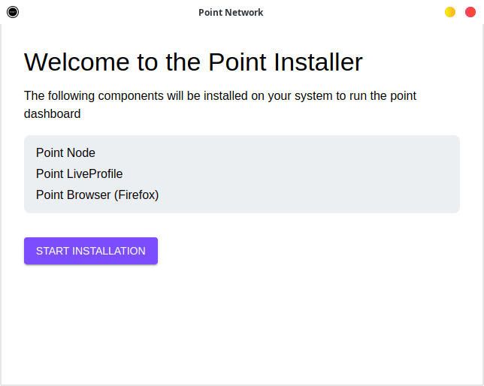Click the "Welcome to the Point Installer" heading

(193, 62)
